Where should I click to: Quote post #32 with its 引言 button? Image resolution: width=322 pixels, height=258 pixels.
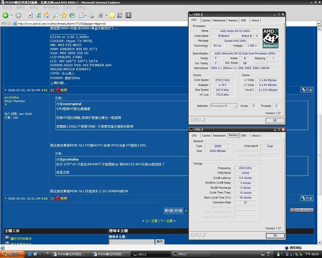307,90
